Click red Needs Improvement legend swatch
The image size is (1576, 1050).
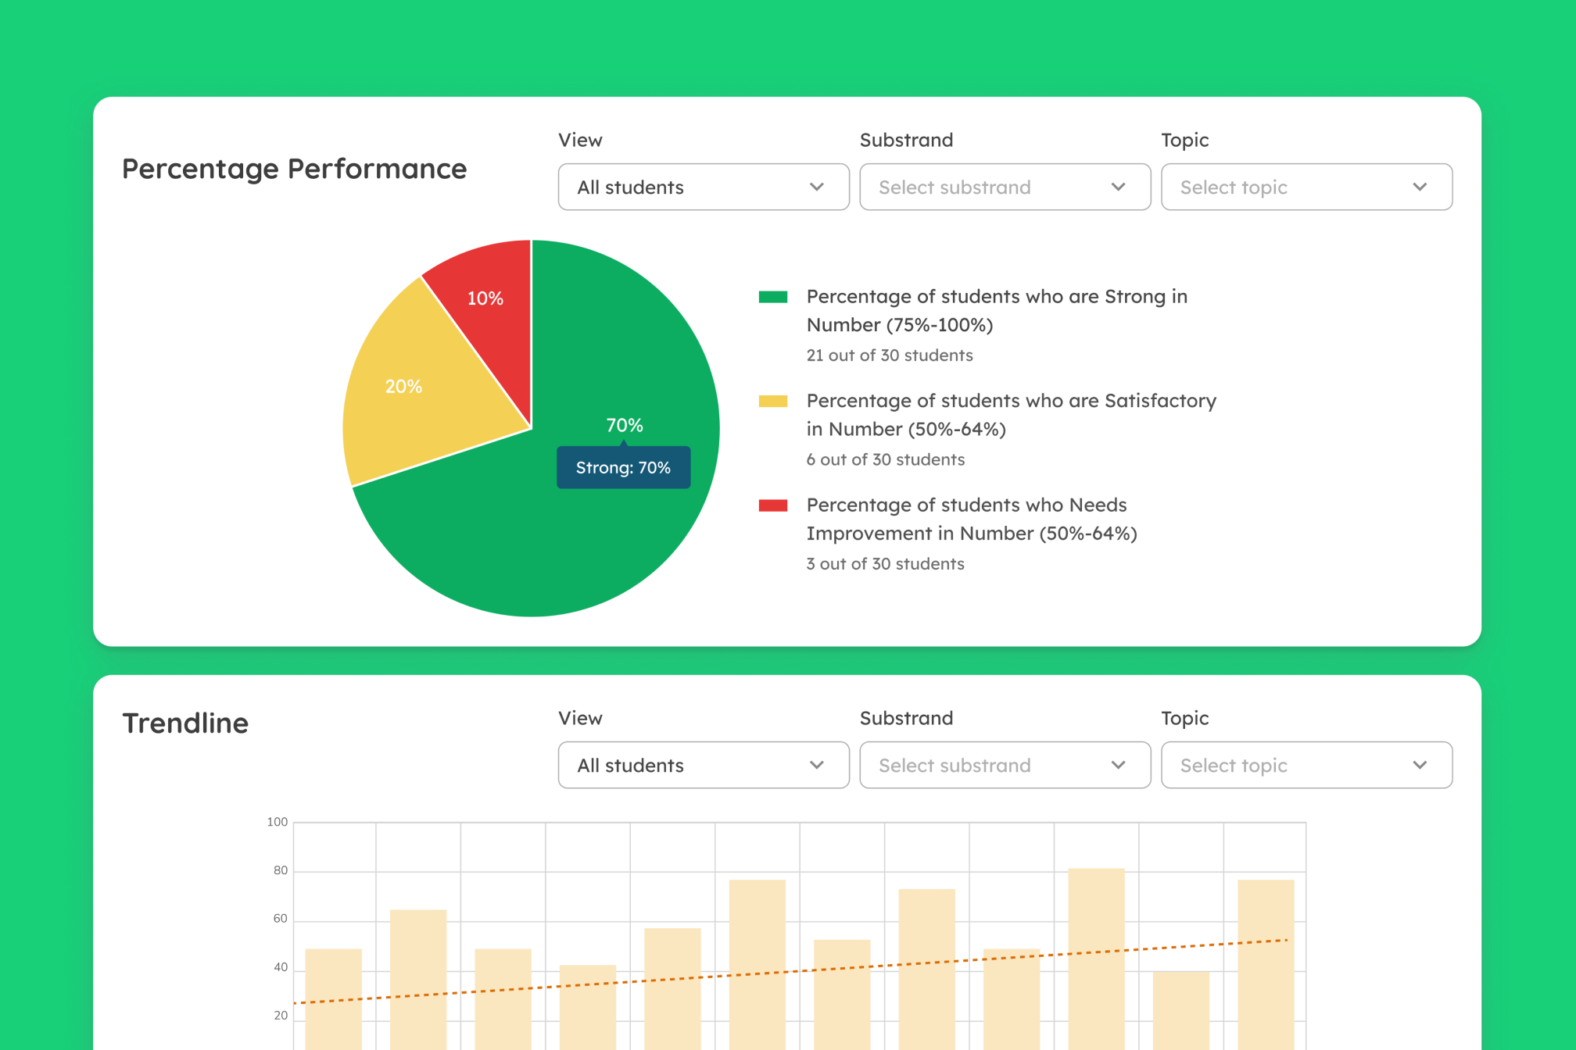tap(772, 505)
